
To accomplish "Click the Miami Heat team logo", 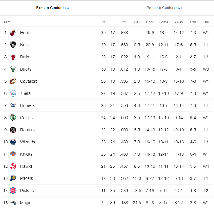I will click(13, 33).
